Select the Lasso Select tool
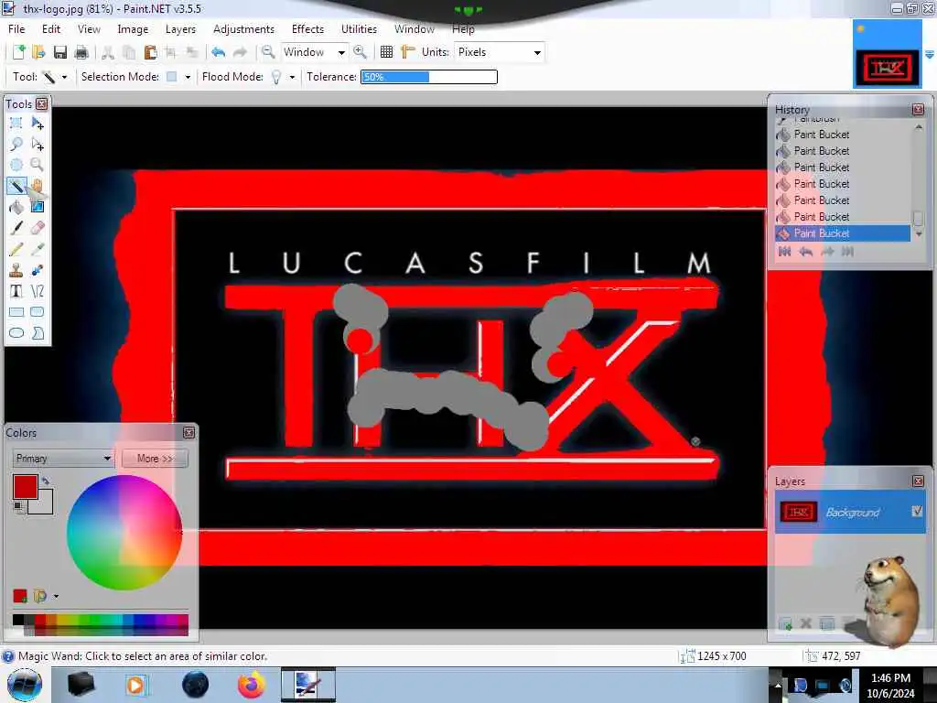Image resolution: width=937 pixels, height=703 pixels. [x=16, y=144]
